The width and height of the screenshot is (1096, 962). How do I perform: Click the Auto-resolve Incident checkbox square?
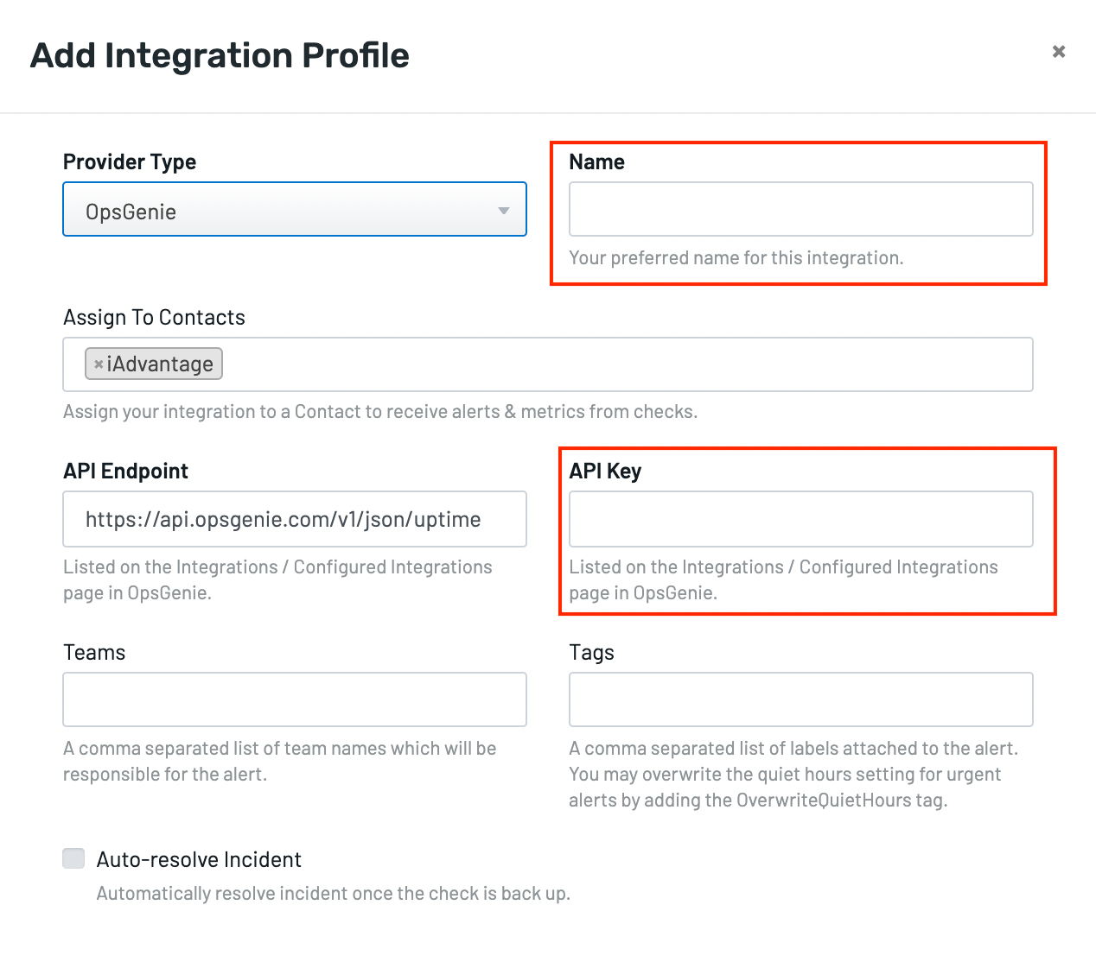[73, 858]
